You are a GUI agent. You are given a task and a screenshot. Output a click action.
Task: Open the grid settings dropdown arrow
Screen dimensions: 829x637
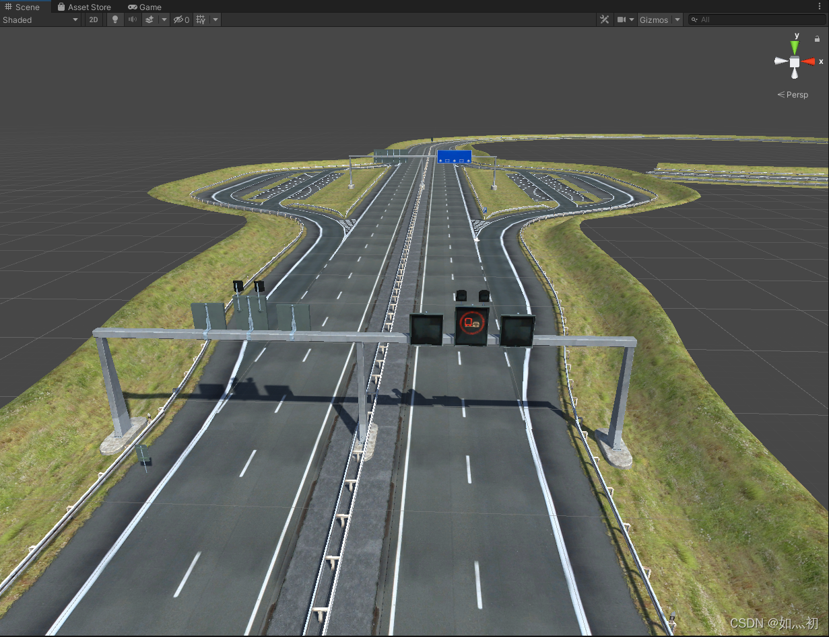coord(215,20)
